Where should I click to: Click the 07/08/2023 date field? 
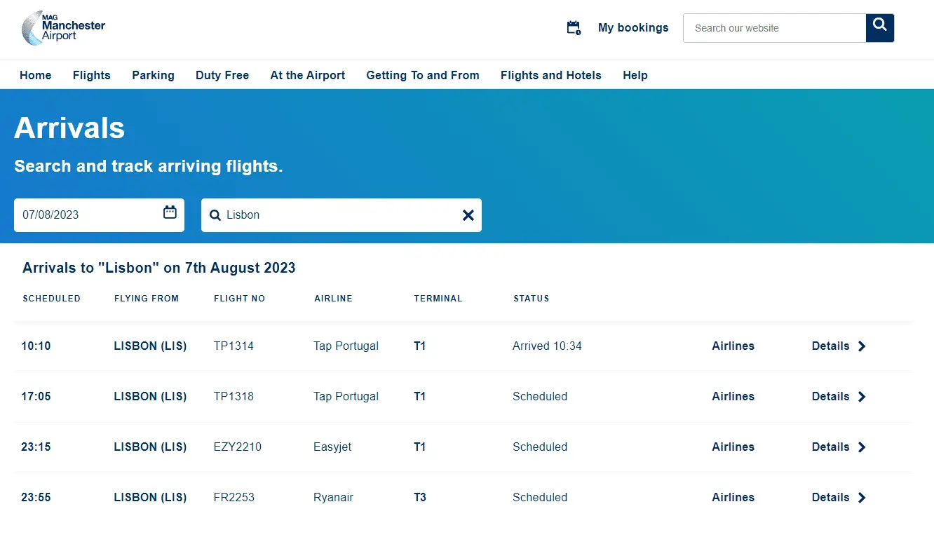[99, 215]
